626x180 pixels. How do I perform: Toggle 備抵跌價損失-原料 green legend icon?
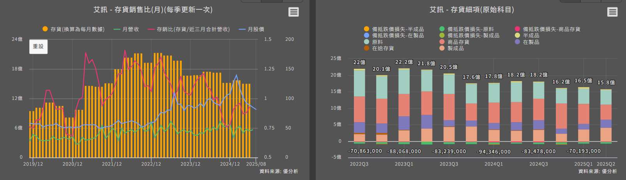click(442, 29)
